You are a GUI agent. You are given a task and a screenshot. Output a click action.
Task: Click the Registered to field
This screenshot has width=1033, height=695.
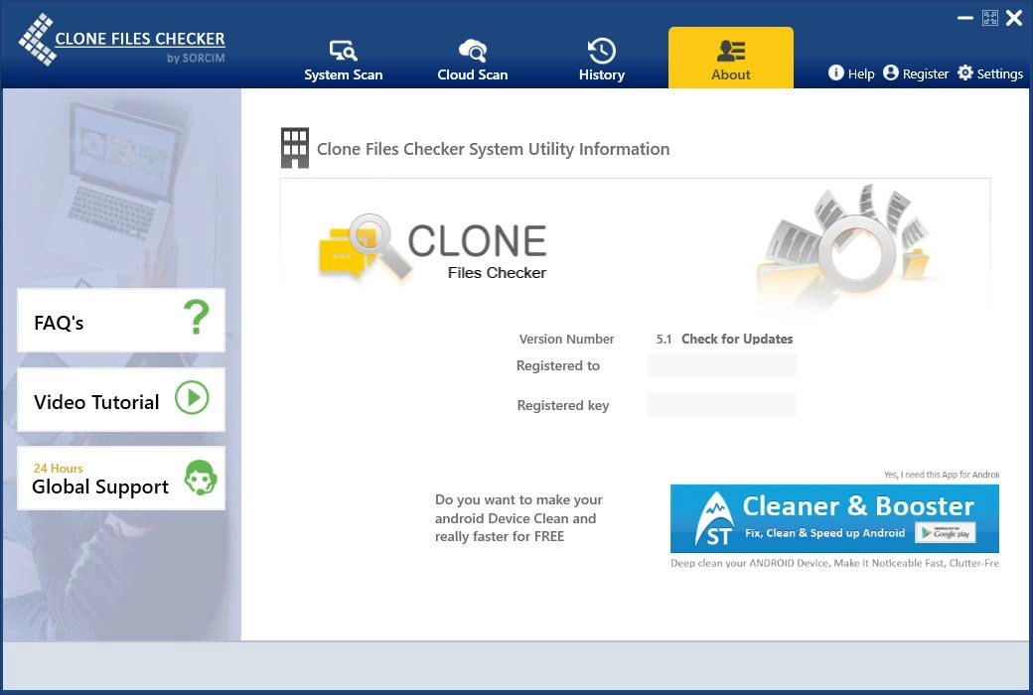click(x=722, y=365)
